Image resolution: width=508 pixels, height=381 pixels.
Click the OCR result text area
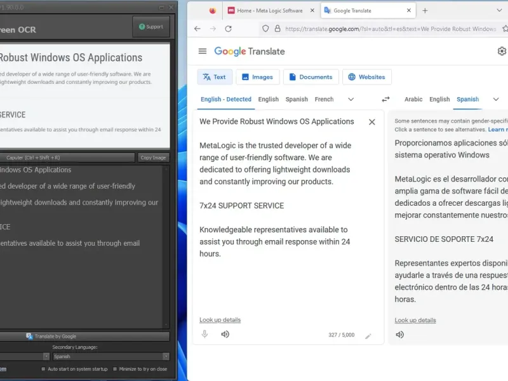coord(81,246)
